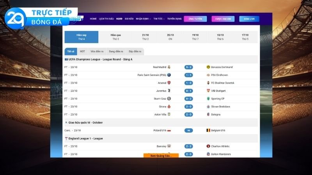Click the 0-2 Sturm Graz score badge

tap(189, 99)
